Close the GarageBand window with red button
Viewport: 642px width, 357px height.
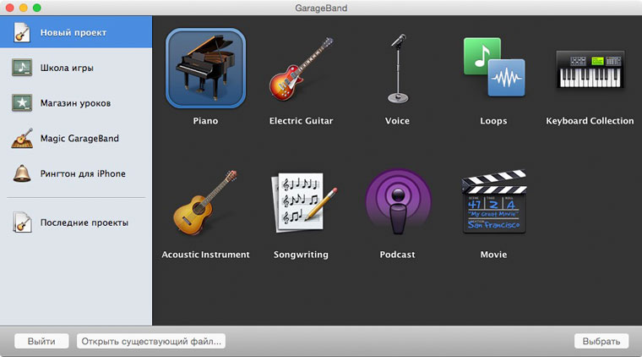tap(10, 8)
